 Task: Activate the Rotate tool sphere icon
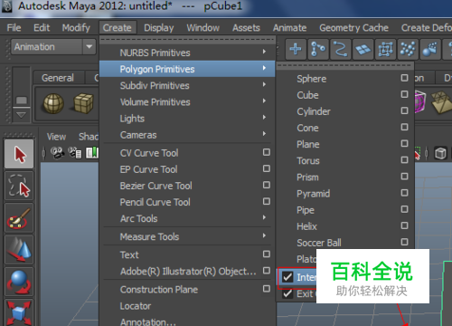(x=19, y=282)
